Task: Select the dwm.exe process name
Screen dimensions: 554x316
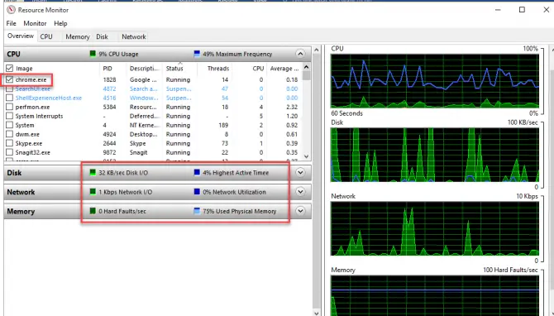Action: tap(27, 134)
